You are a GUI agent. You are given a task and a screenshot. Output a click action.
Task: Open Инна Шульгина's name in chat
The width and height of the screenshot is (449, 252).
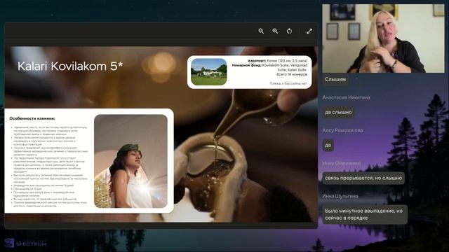click(340, 196)
